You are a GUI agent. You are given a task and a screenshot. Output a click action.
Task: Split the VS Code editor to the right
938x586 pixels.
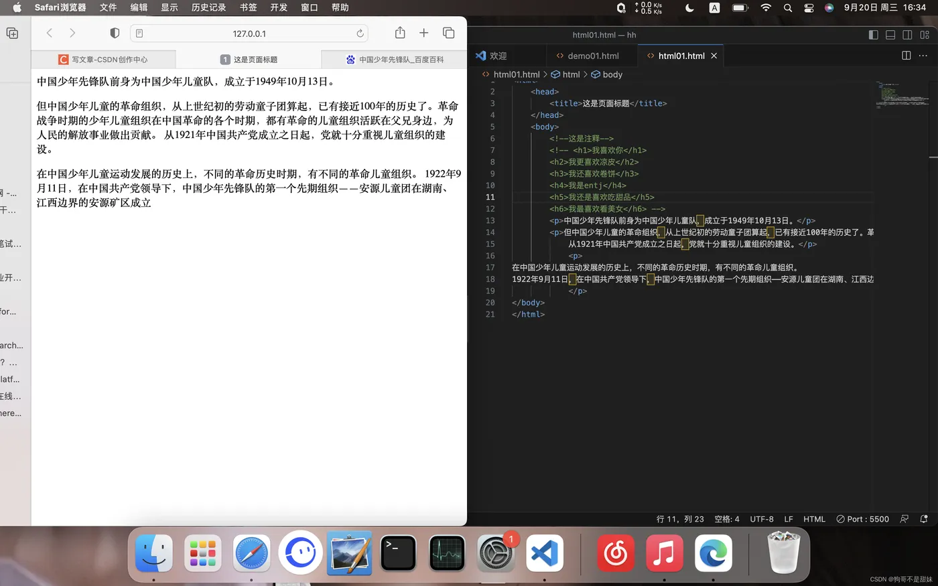tap(906, 56)
